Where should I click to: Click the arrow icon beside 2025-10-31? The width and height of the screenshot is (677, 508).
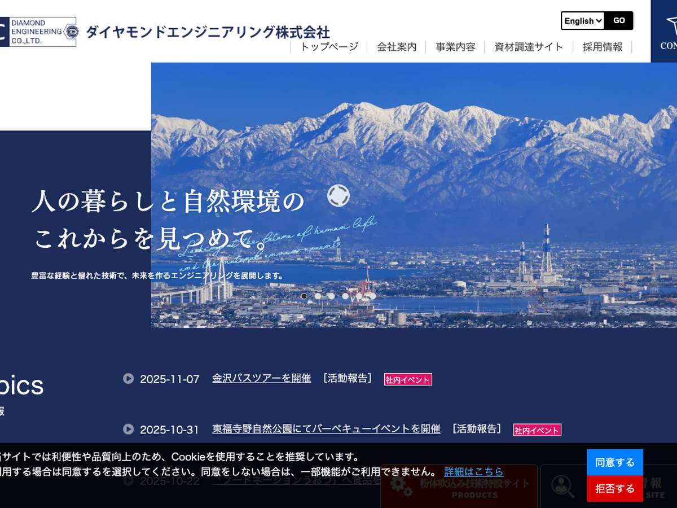tap(129, 429)
